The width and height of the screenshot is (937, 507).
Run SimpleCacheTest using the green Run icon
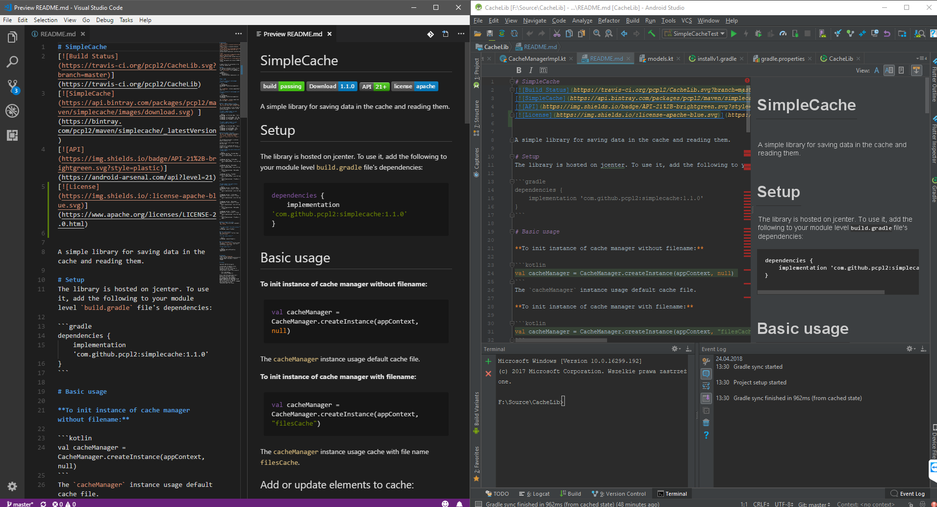coord(733,33)
